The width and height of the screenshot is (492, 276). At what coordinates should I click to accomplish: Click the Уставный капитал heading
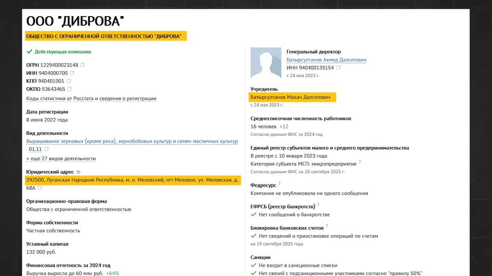click(47, 244)
